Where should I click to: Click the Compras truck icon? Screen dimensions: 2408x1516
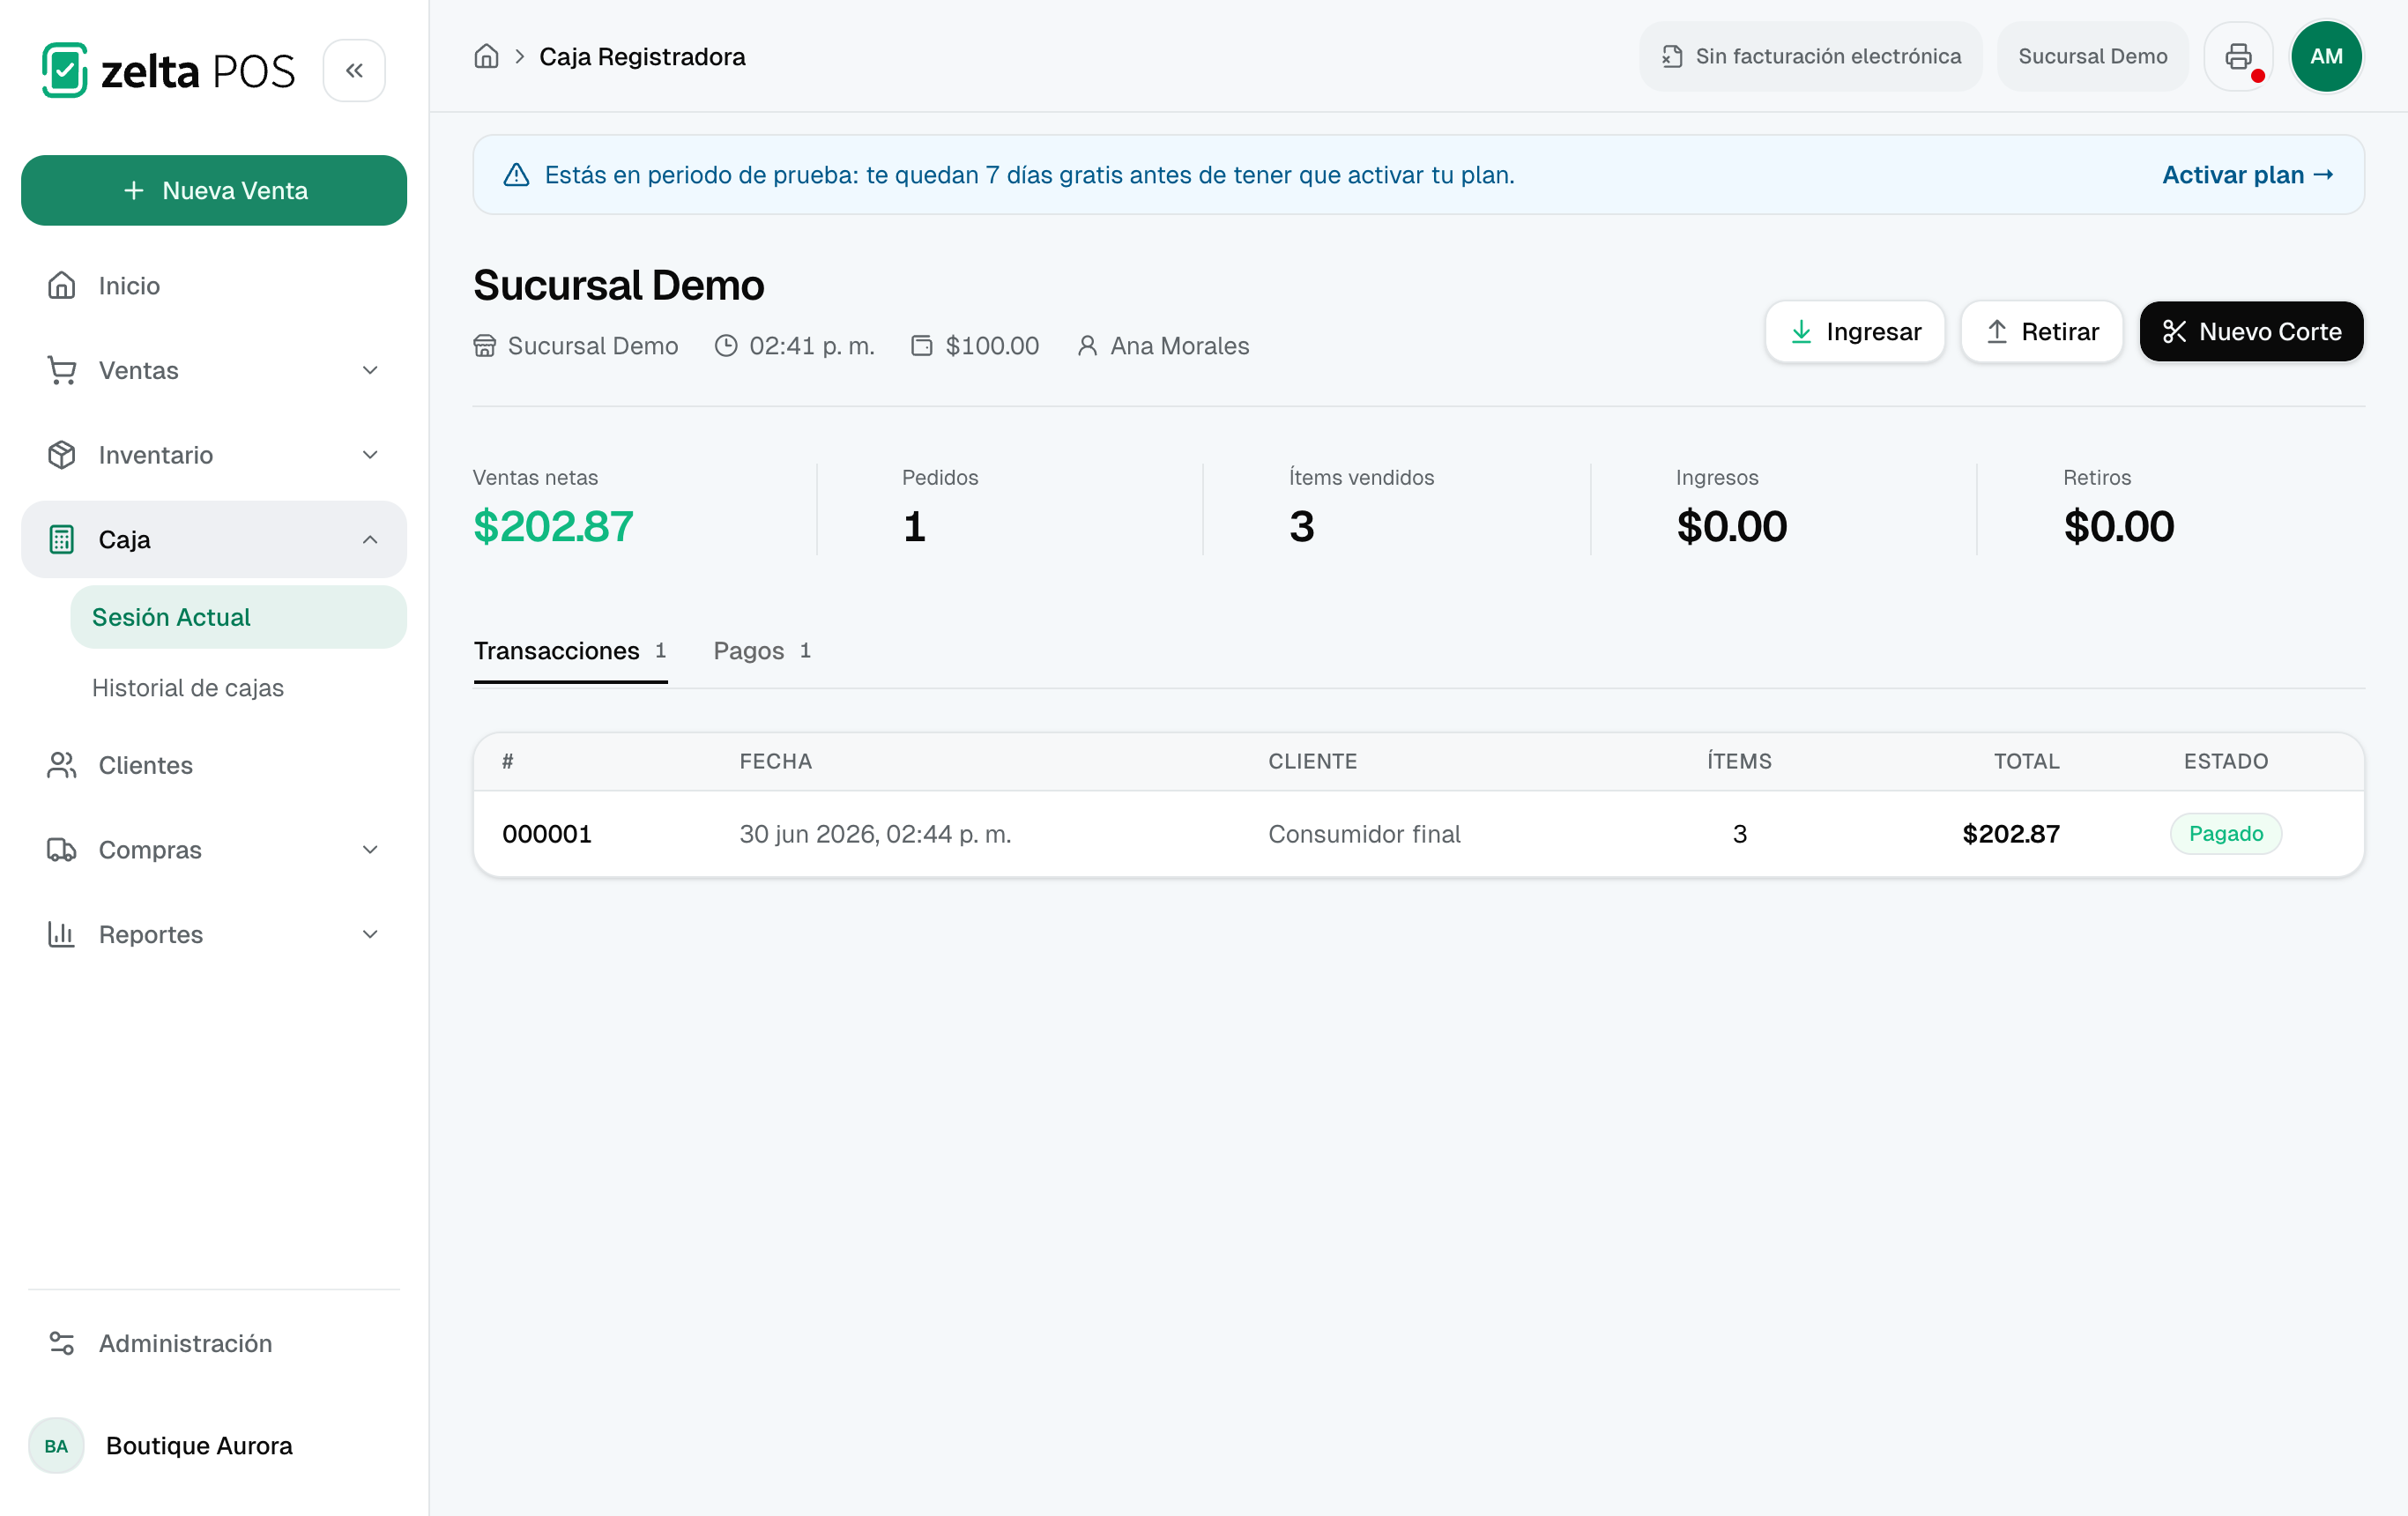click(x=62, y=850)
